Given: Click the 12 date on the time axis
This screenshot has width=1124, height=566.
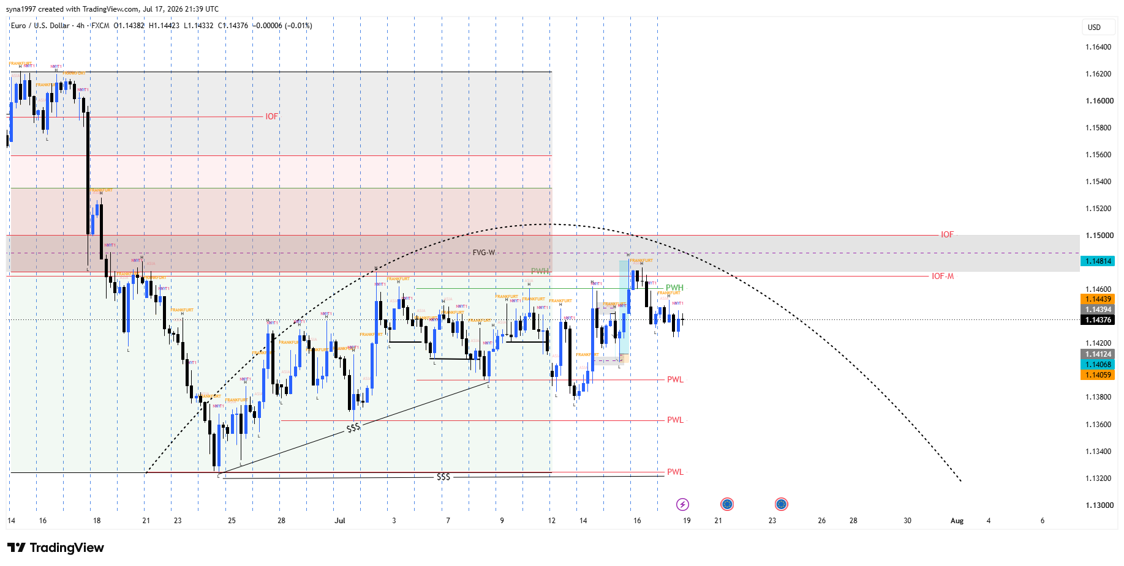Looking at the screenshot, I should point(551,521).
